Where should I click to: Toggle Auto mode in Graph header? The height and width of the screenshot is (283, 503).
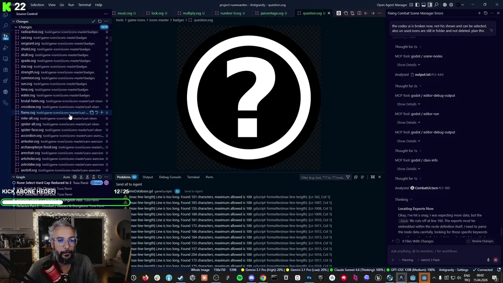tap(66, 177)
